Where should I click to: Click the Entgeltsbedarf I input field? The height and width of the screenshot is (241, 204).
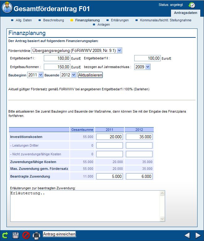tap(57, 58)
